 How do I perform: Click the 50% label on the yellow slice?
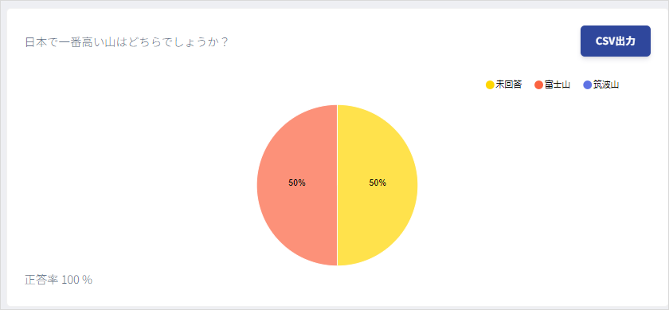tap(378, 182)
